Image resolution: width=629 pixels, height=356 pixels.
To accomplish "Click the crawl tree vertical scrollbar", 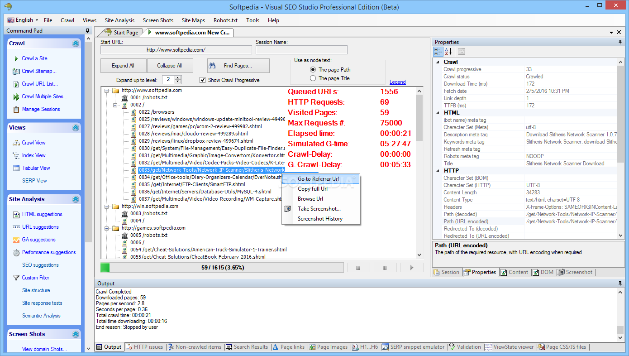I will click(419, 173).
